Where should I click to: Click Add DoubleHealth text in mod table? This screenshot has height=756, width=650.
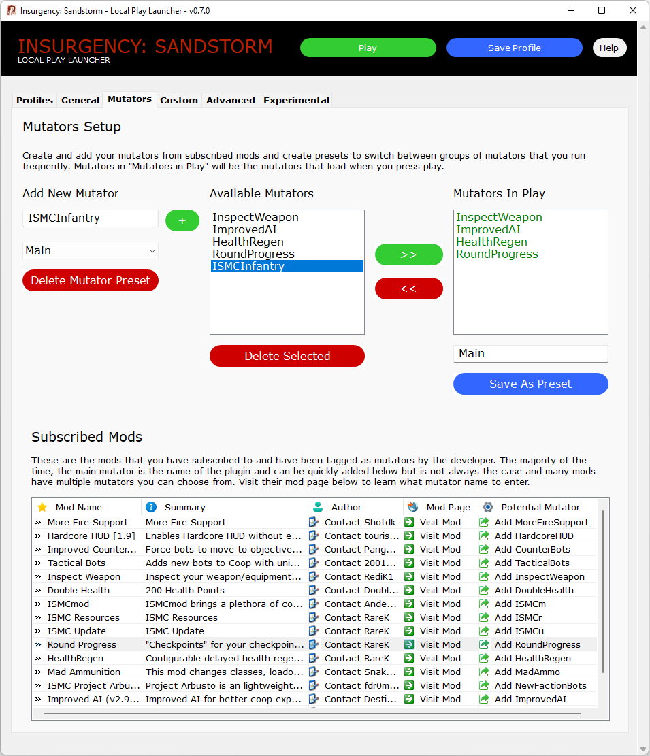pos(534,590)
